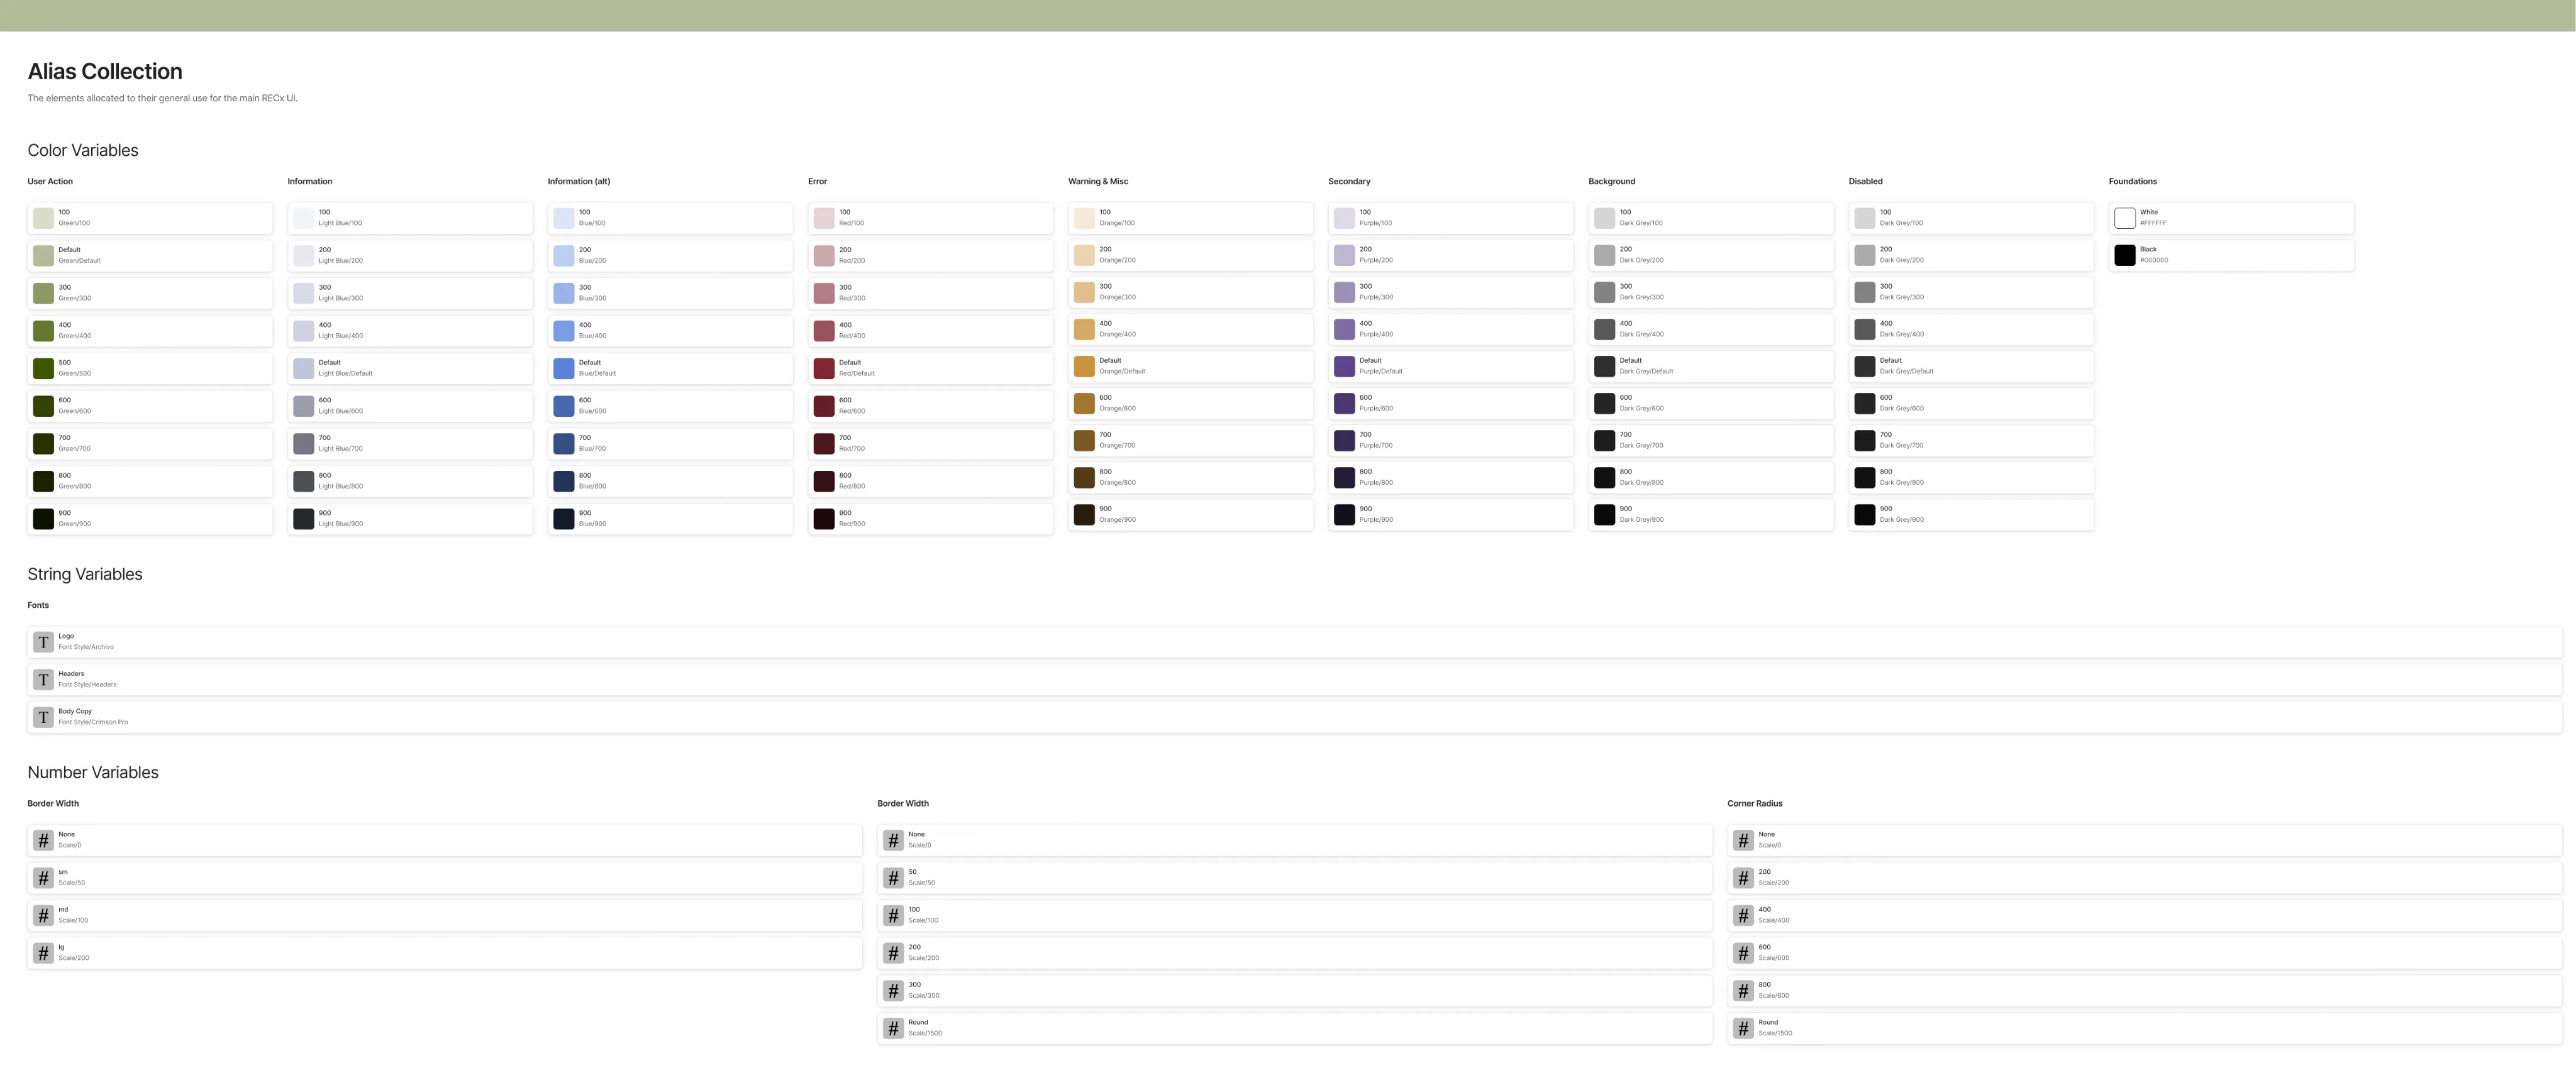
Task: Click the Color Variables section heading
Action: click(83, 150)
